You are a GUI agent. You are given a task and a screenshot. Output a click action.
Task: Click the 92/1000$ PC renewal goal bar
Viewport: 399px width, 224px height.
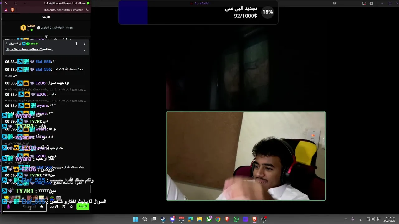(198, 12)
